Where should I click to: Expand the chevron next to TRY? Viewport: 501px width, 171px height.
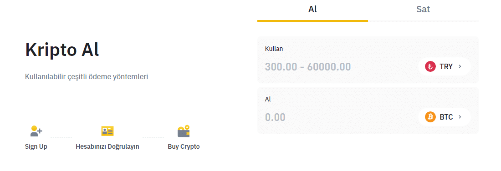click(460, 67)
